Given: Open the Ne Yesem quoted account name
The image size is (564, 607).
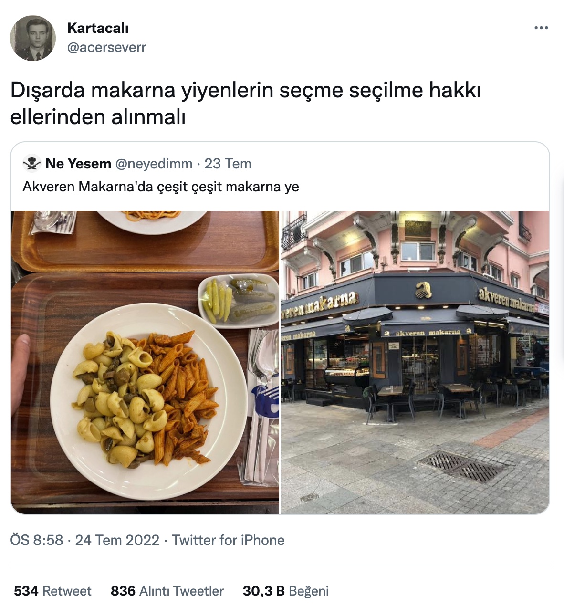Looking at the screenshot, I should 78,164.
